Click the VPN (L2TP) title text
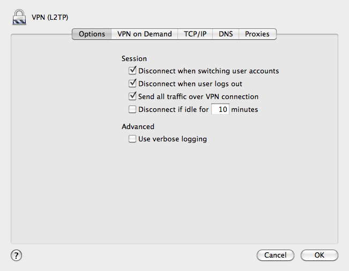Image resolution: width=349 pixels, height=271 pixels. (50, 17)
